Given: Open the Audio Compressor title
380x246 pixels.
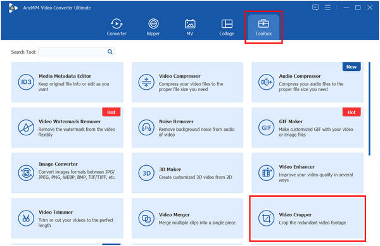Looking at the screenshot, I should (300, 76).
